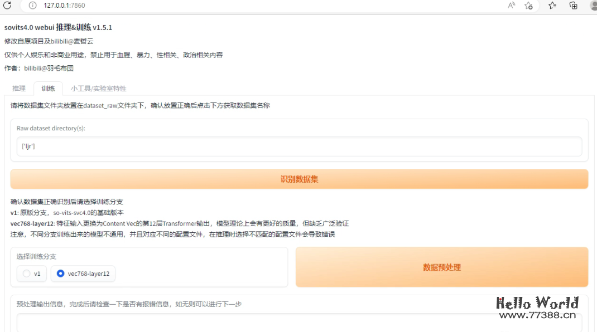Select the v1 training branch
This screenshot has width=597, height=332.
point(31,274)
